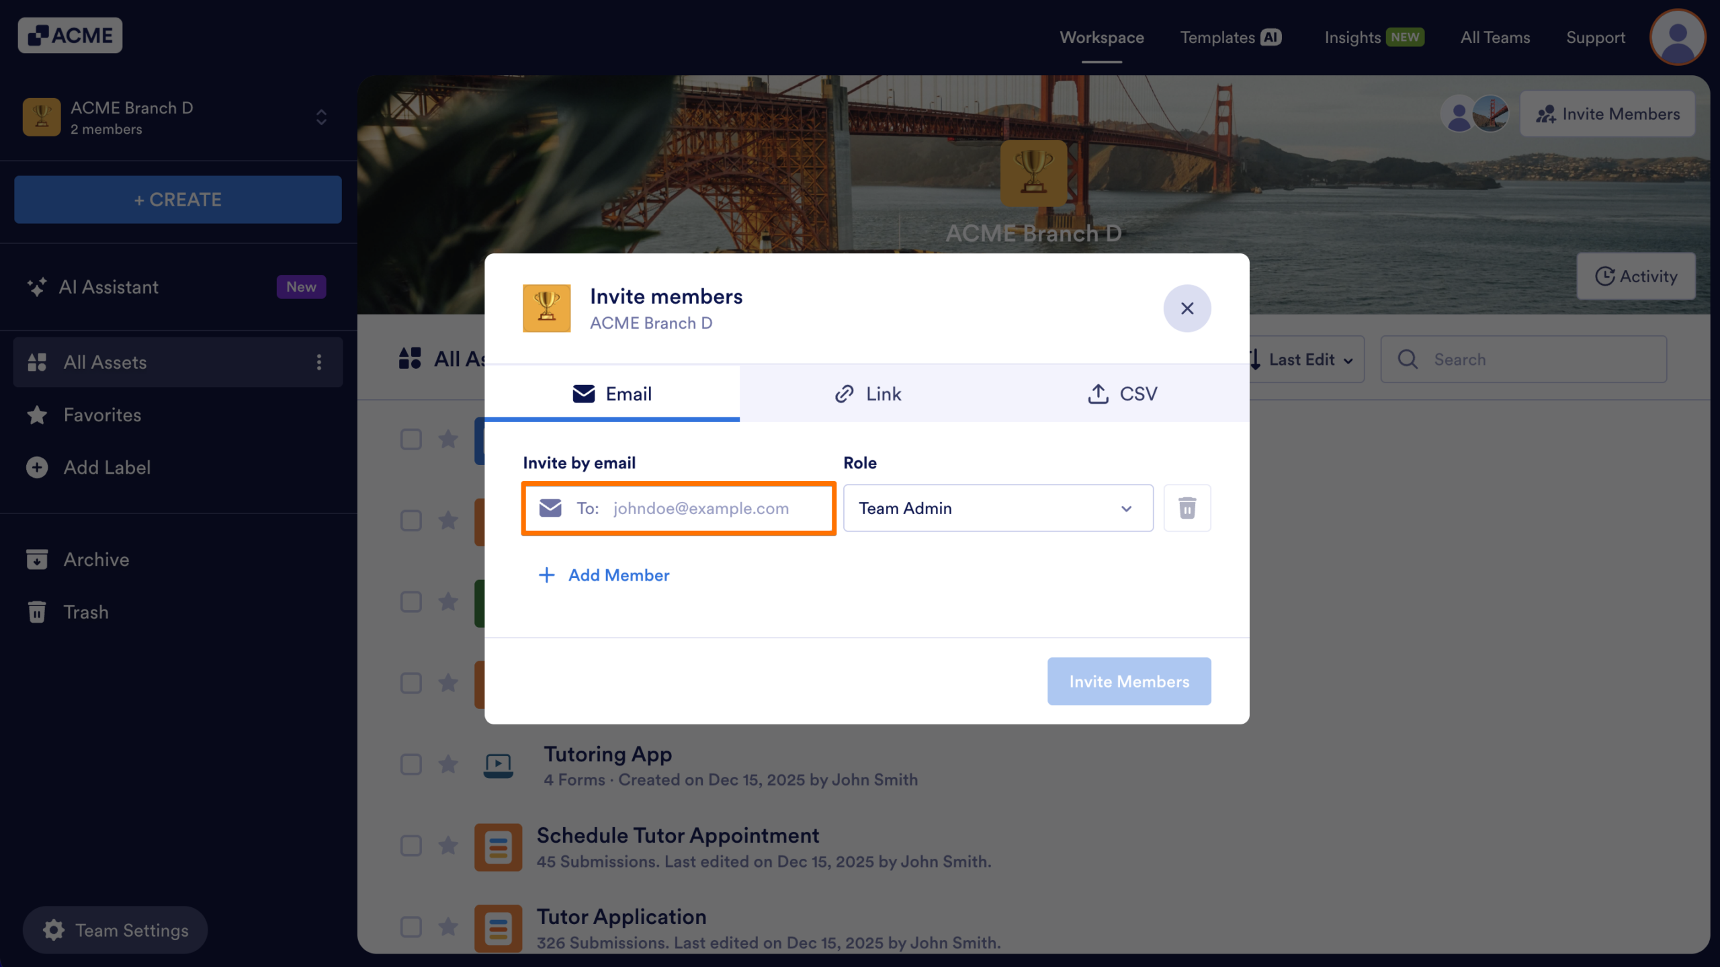The width and height of the screenshot is (1720, 967).
Task: Click the ACME logo in top left
Action: (x=69, y=35)
